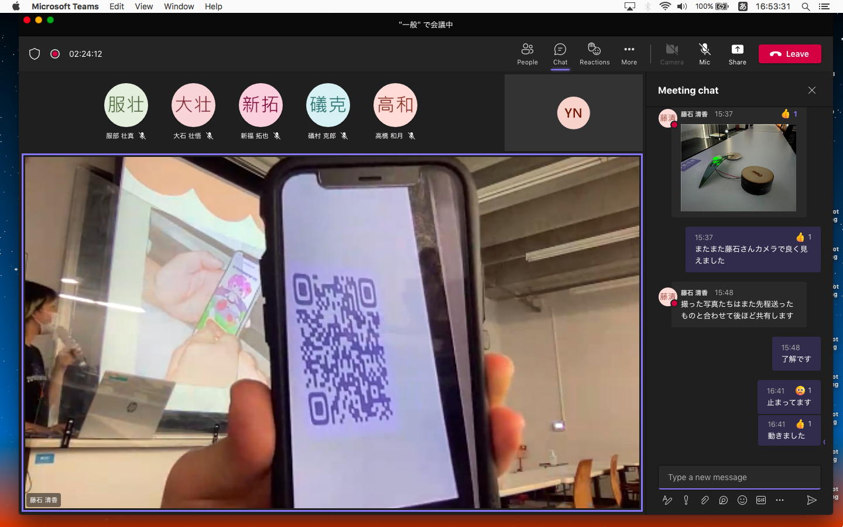The height and width of the screenshot is (527, 843).
Task: Send the chat message
Action: (811, 500)
